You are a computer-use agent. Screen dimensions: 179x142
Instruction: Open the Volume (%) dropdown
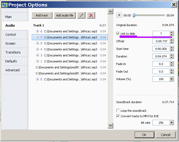pos(171,79)
